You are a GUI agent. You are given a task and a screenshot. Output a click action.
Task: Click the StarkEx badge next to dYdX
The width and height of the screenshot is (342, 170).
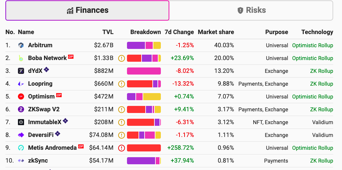click(x=46, y=69)
